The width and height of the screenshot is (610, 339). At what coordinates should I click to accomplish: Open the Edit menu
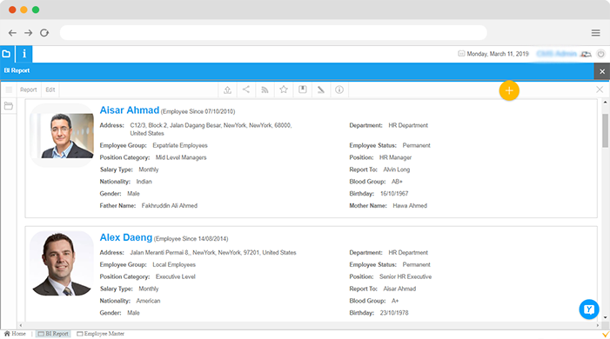(50, 90)
